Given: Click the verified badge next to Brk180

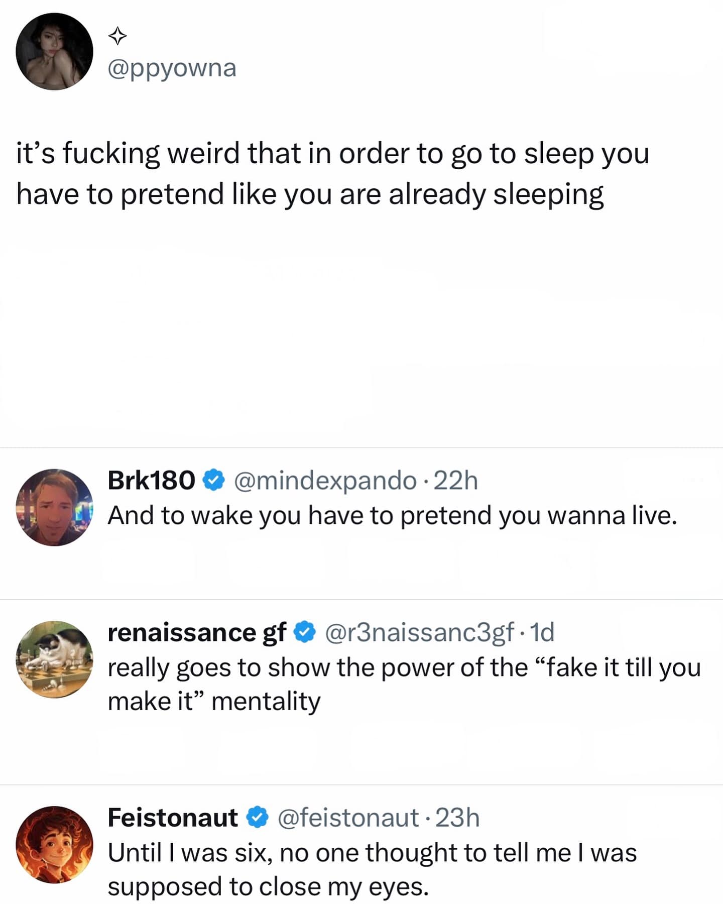Looking at the screenshot, I should point(213,481).
